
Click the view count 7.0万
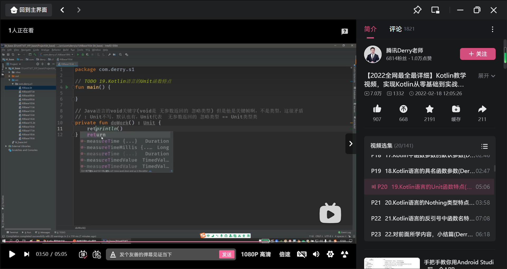point(373,93)
